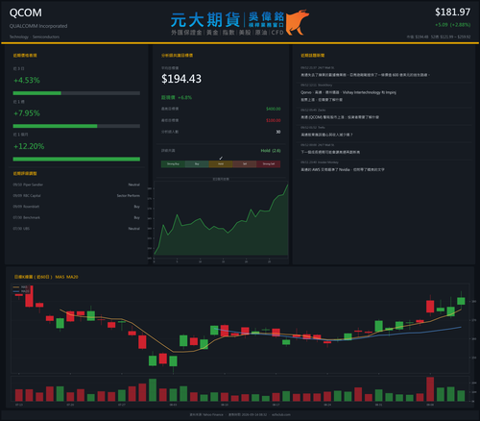Click the $194.43 average target price

pos(181,79)
